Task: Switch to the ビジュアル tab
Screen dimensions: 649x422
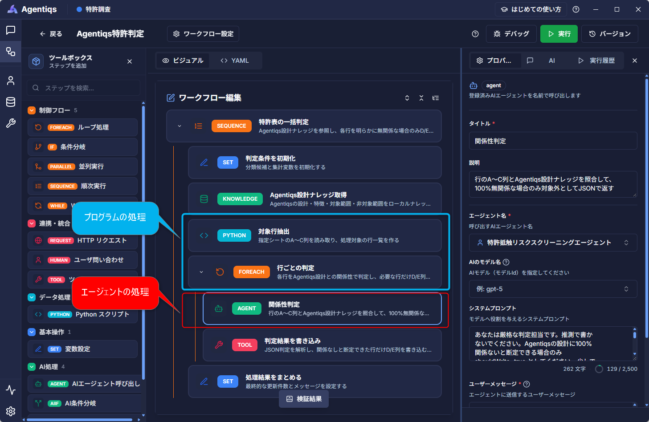Action: [183, 61]
